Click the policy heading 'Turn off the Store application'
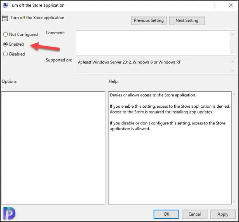The height and width of the screenshot is (222, 239). point(37,18)
